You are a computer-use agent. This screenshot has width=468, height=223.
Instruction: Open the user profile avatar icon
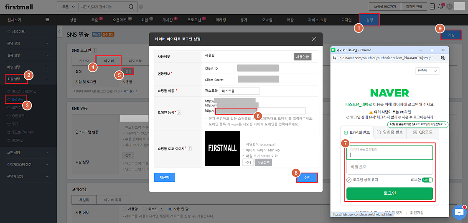pyautogui.click(x=449, y=7)
